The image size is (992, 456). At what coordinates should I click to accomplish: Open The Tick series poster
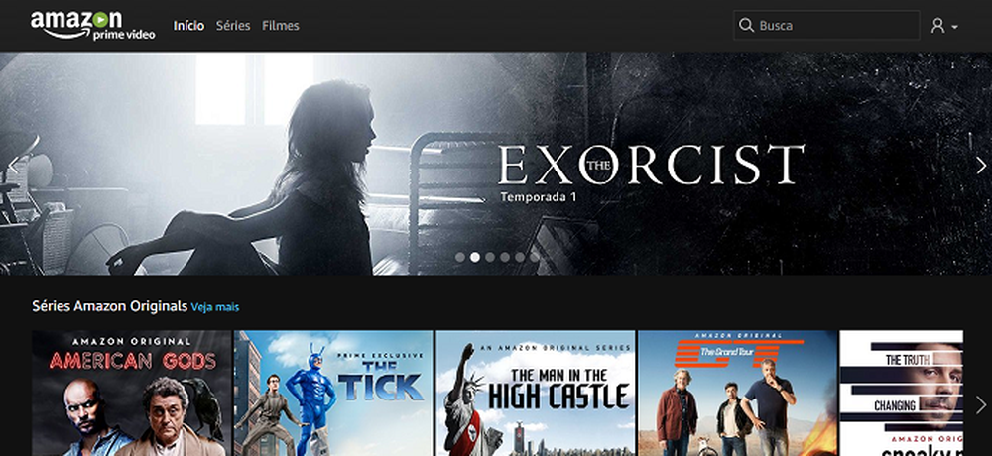click(x=333, y=393)
